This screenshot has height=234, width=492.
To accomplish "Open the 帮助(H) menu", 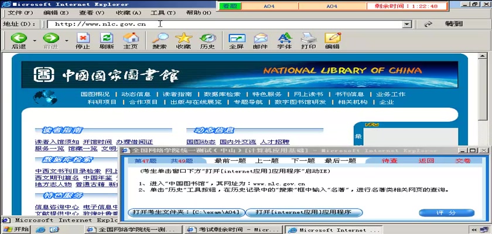I will [x=199, y=12].
